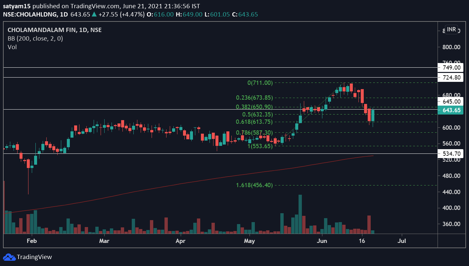Click the 0(711.00) Fibonacci level label

pyautogui.click(x=260, y=83)
